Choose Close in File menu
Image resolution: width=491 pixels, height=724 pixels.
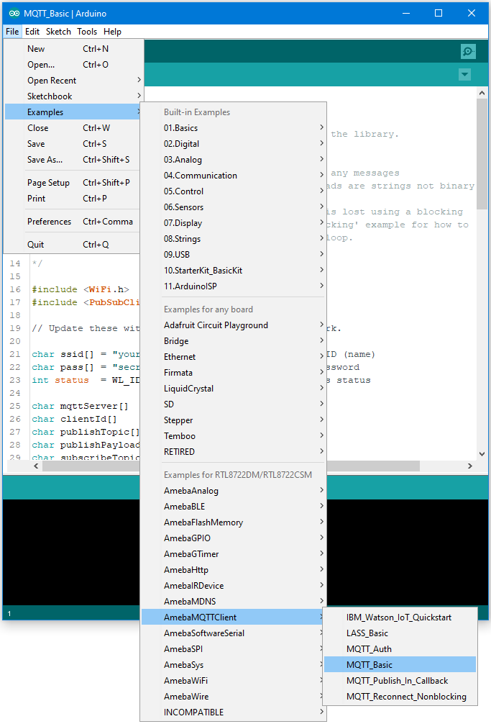73,128
